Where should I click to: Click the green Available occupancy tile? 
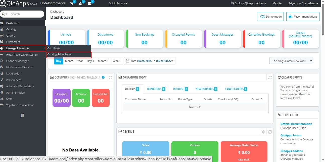point(81,98)
